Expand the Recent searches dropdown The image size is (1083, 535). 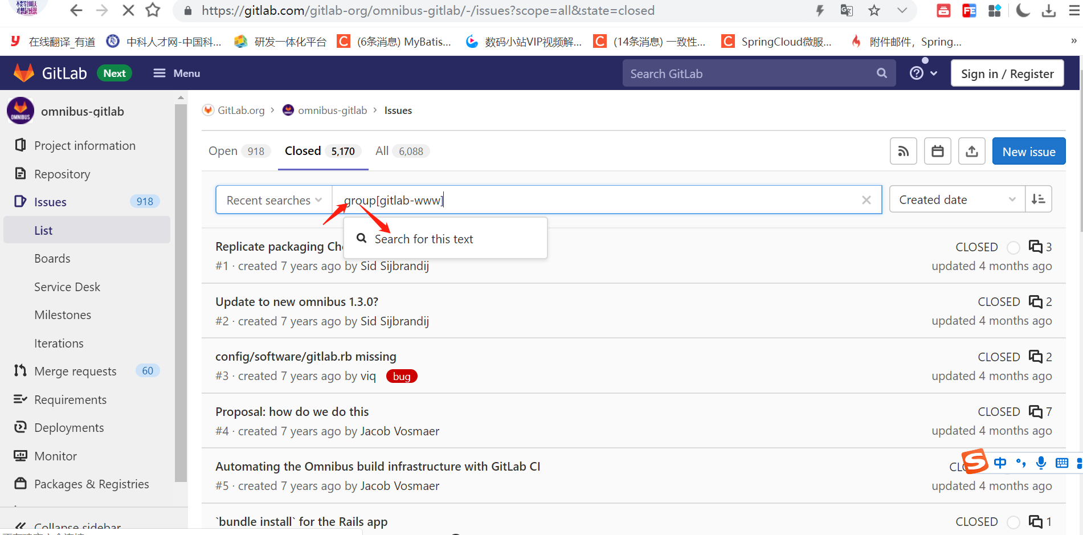(x=274, y=200)
